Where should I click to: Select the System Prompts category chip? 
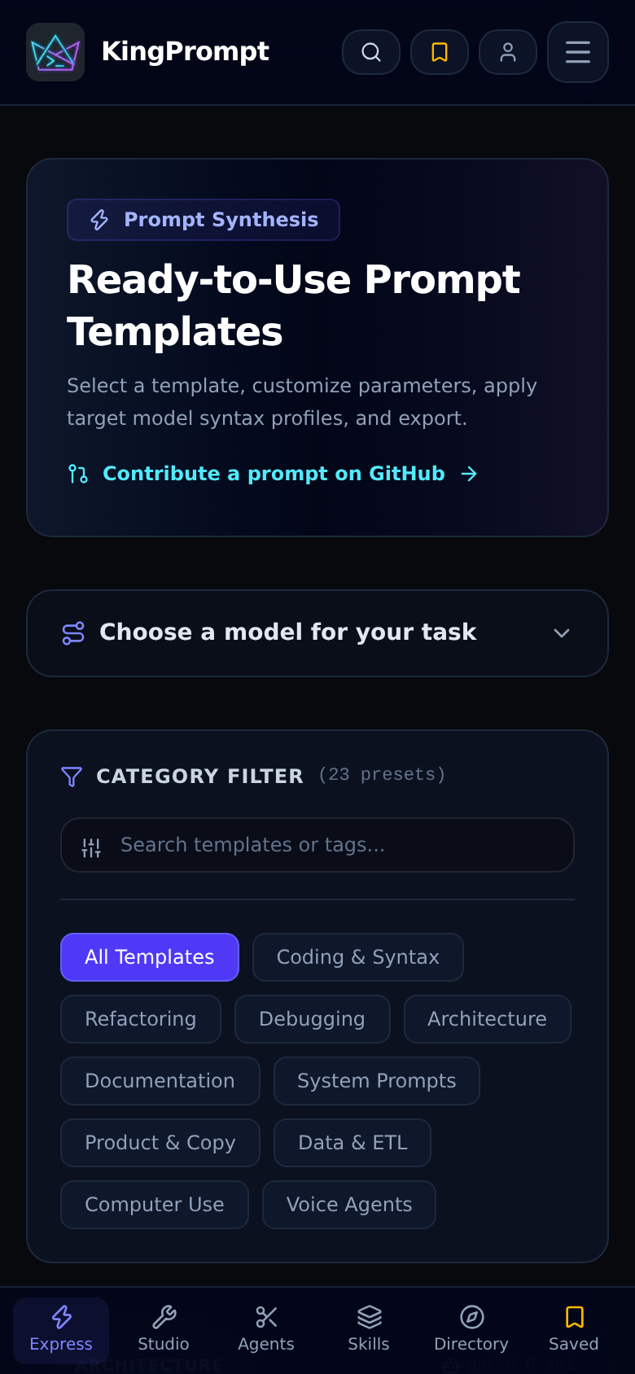377,1081
